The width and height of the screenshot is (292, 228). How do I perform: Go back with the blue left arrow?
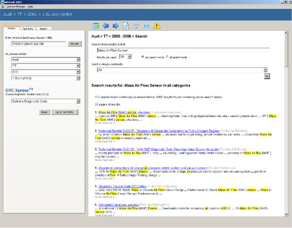pos(106,26)
